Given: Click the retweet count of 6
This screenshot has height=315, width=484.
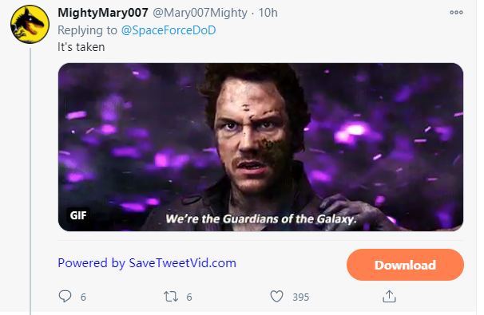Looking at the screenshot, I should [189, 297].
